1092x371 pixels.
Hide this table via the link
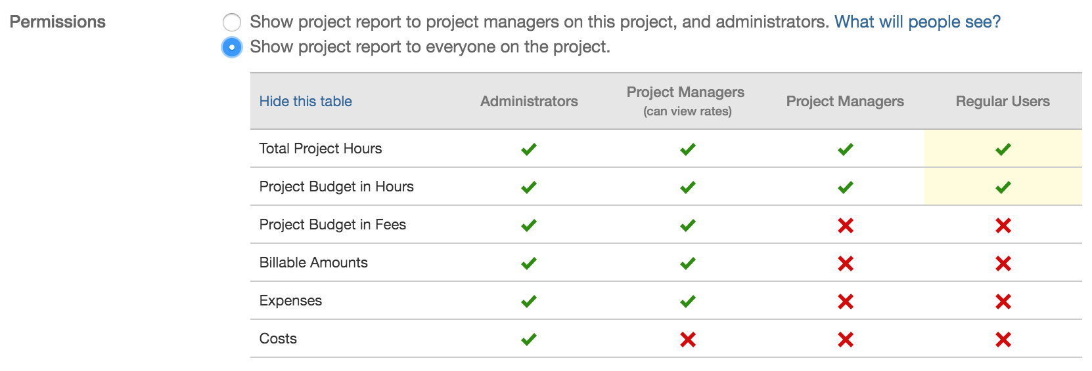306,101
